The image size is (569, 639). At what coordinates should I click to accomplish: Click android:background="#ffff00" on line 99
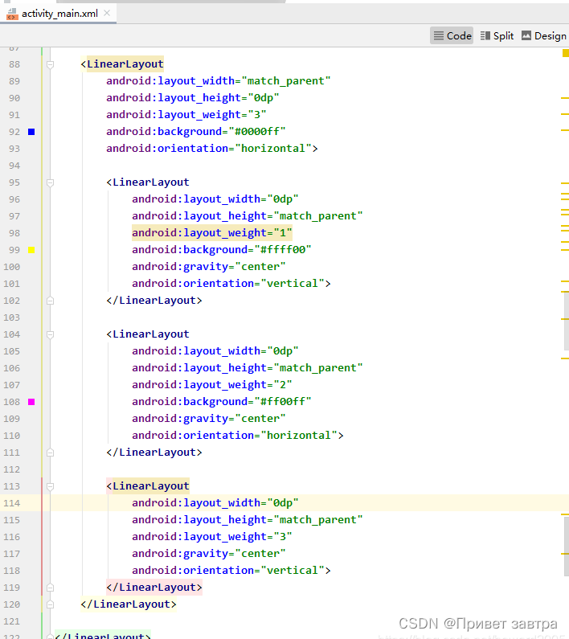point(221,249)
